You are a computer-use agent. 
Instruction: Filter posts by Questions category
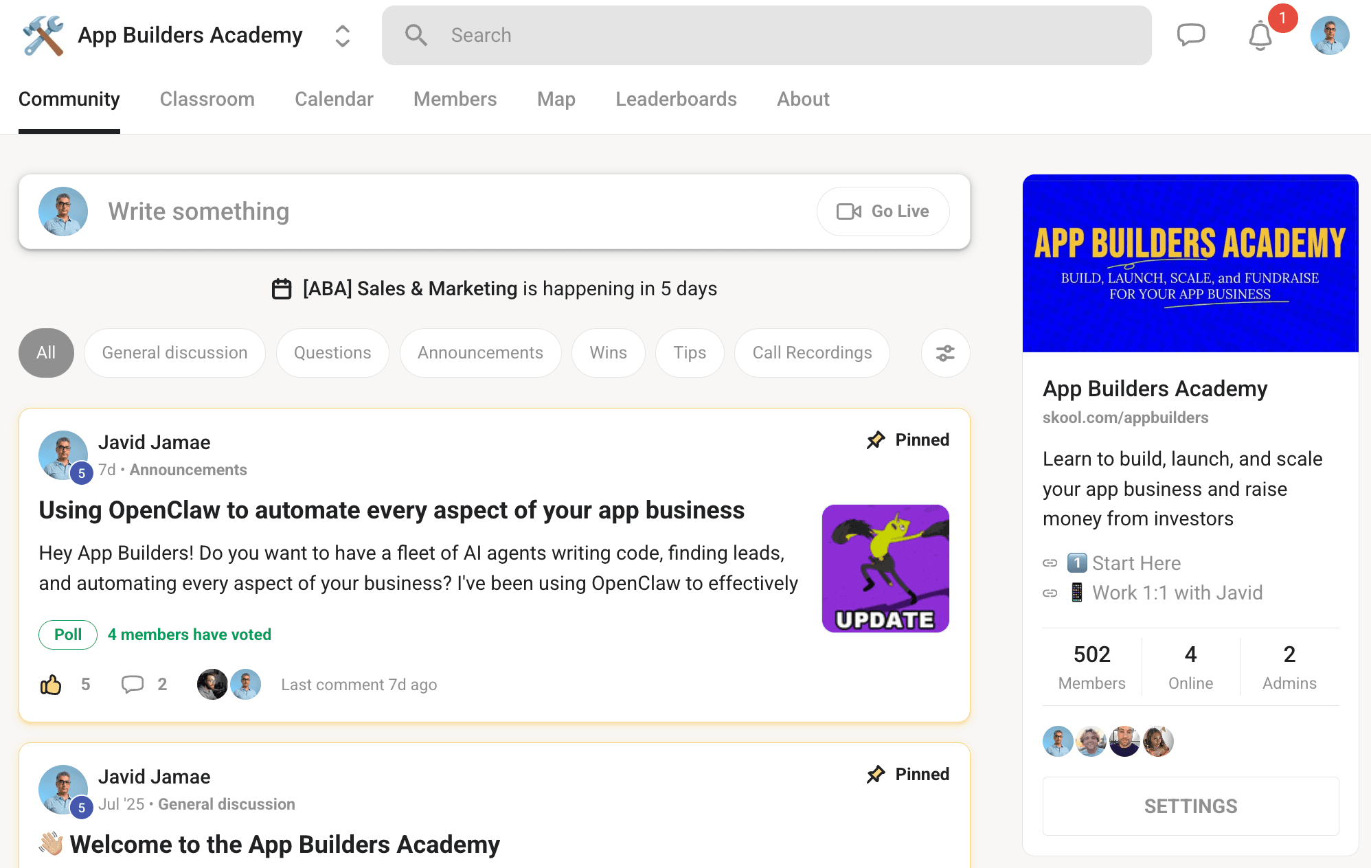pyautogui.click(x=332, y=353)
